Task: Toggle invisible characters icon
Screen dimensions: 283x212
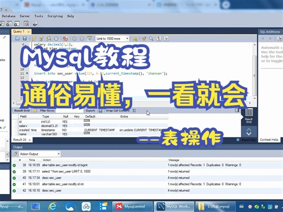Action: pyautogui.click(x=159, y=39)
